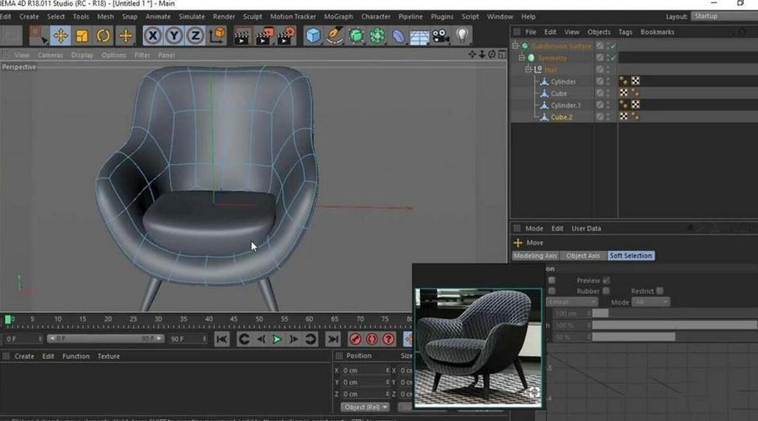
Task: Collapse the Subdivision Surface tree item
Action: (x=514, y=46)
